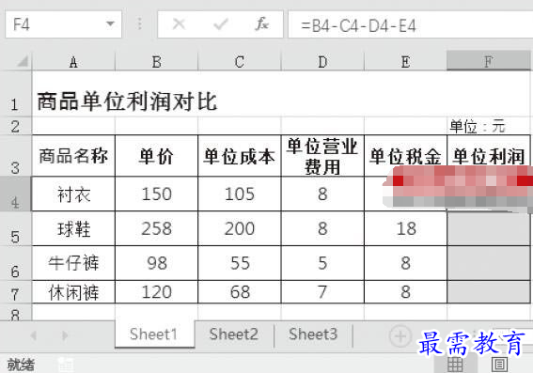Screen dimensions: 533x373
Task: Select the title cell 商品单位利润对比
Action: (127, 101)
